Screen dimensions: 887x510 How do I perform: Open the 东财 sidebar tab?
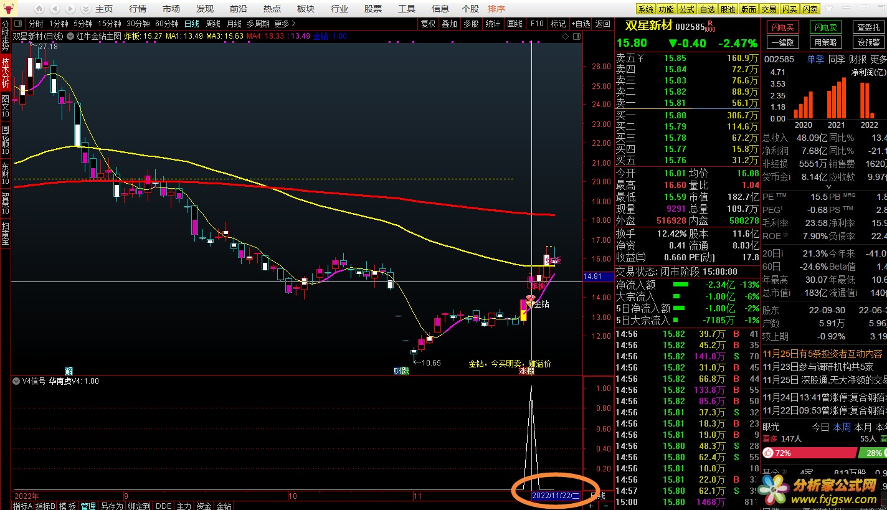pyautogui.click(x=6, y=174)
